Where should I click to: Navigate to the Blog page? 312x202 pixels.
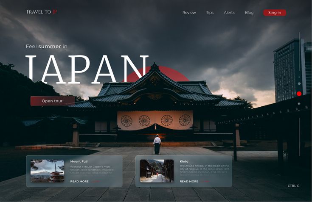[249, 13]
